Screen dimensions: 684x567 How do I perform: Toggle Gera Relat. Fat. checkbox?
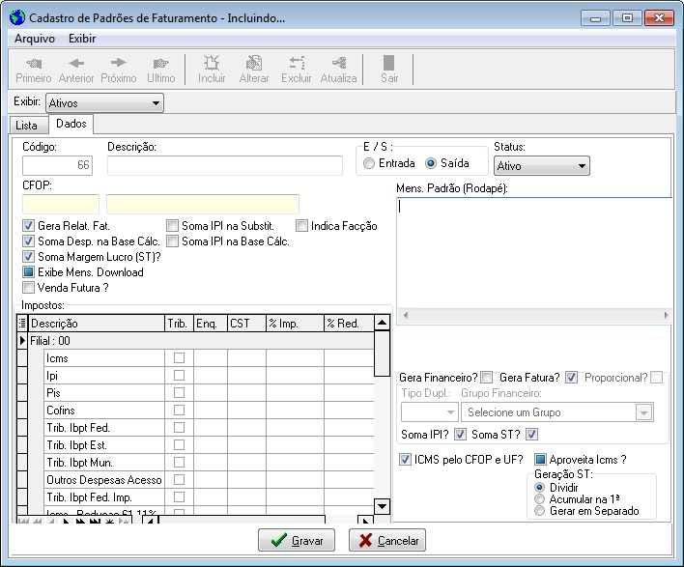(x=28, y=226)
